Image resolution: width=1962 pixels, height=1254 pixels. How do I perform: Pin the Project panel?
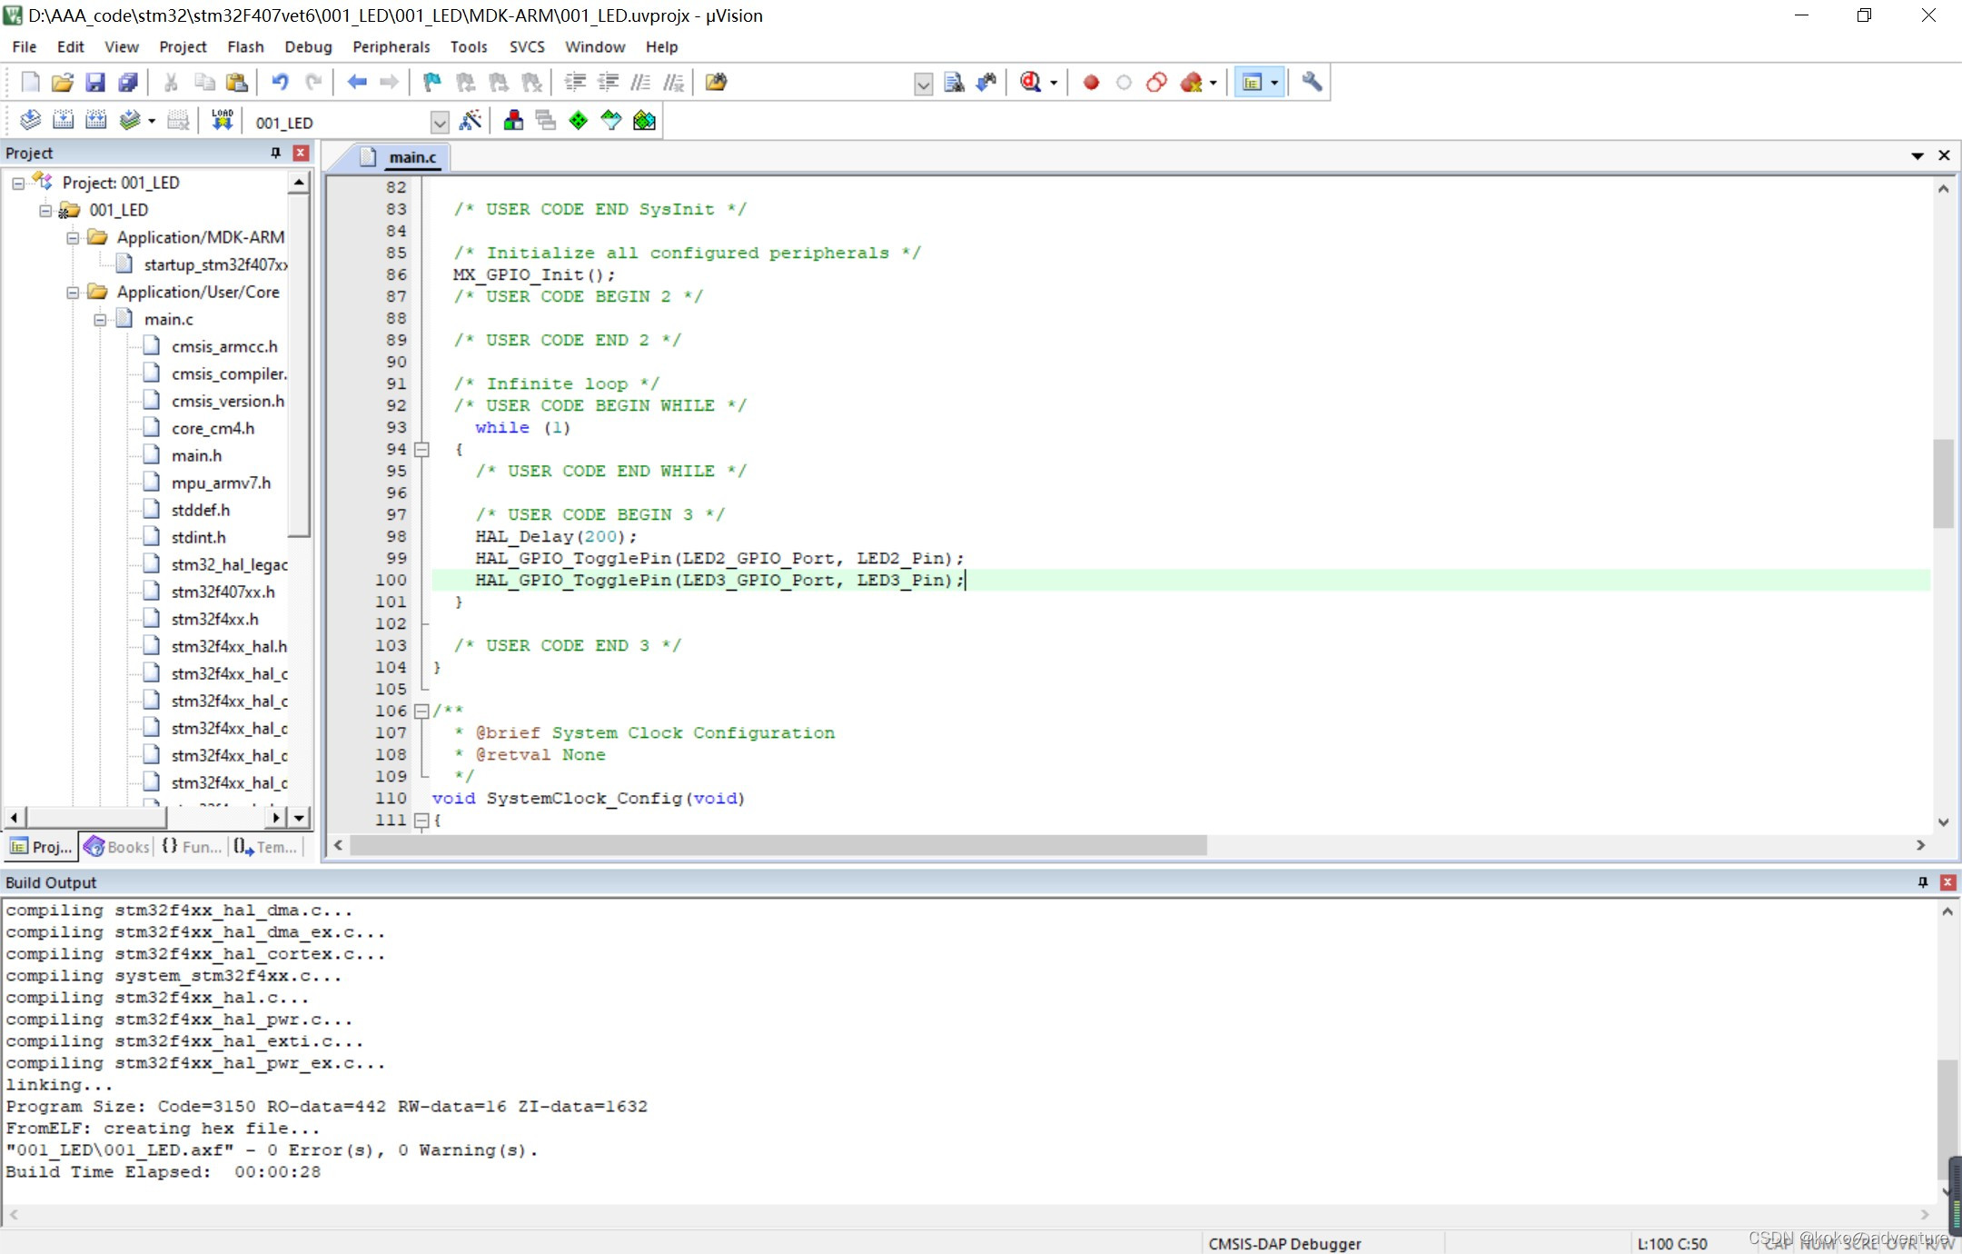tap(275, 153)
